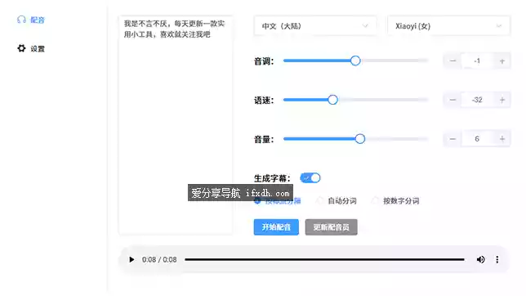Click the 音调 number field showing -1

477,61
